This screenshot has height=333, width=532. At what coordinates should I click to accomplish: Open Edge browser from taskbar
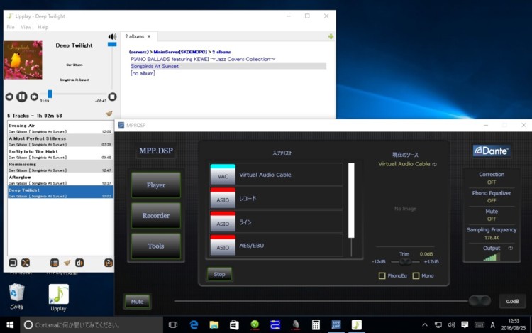[194, 325]
